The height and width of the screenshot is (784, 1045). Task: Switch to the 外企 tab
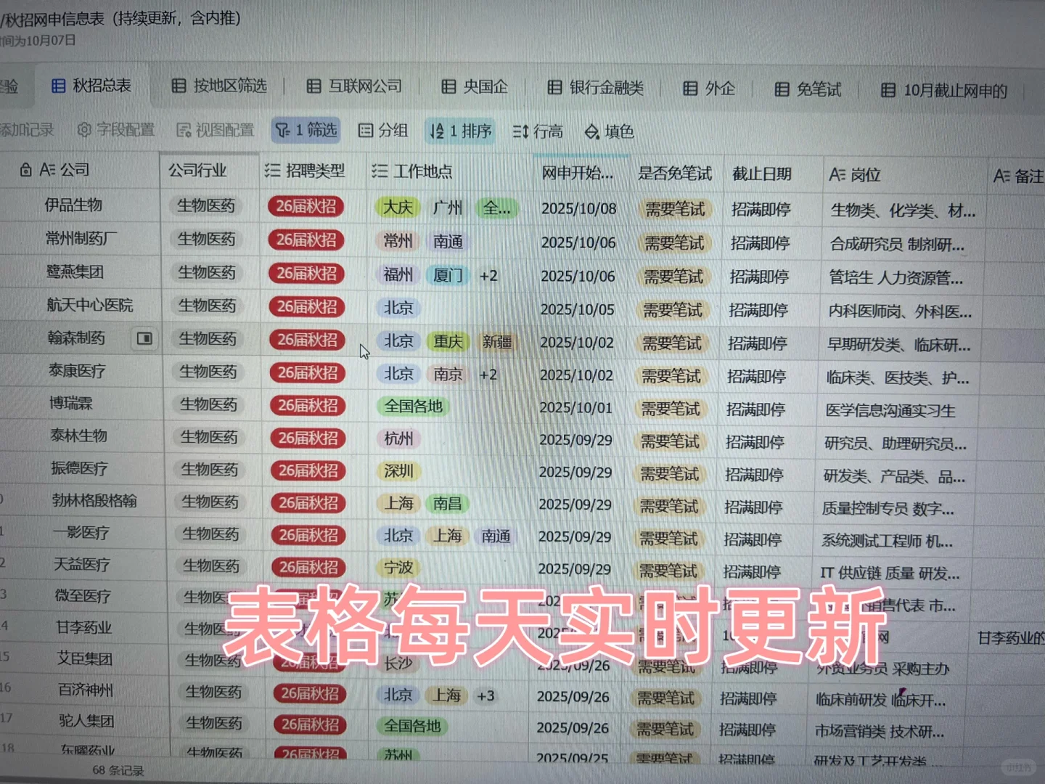(x=709, y=89)
